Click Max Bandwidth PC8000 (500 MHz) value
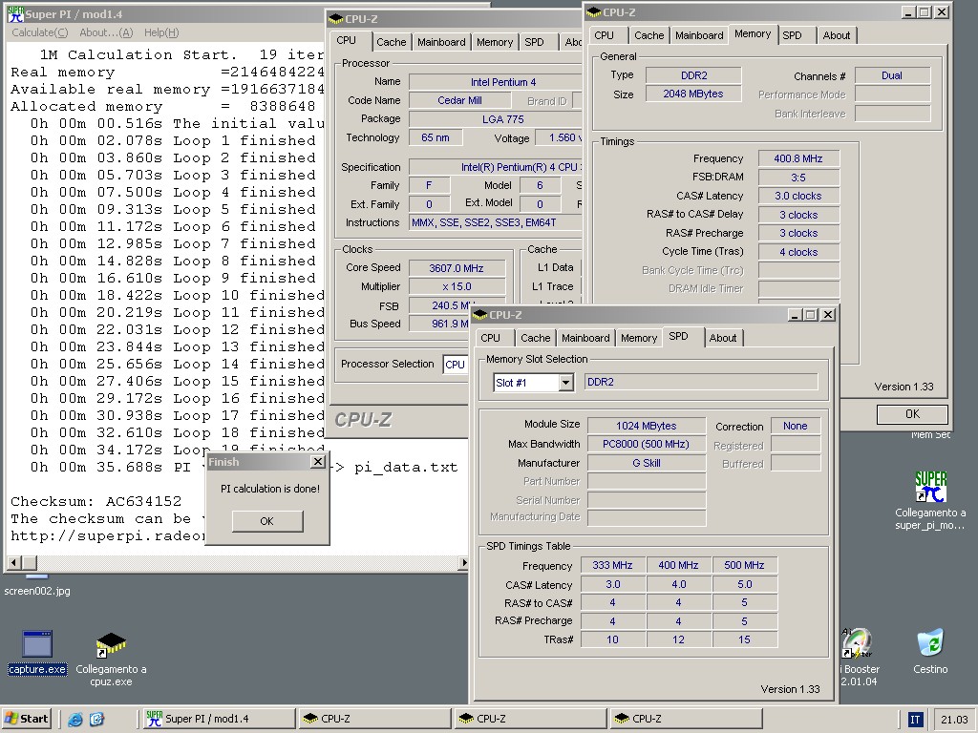Screen dimensions: 978x733 point(647,445)
